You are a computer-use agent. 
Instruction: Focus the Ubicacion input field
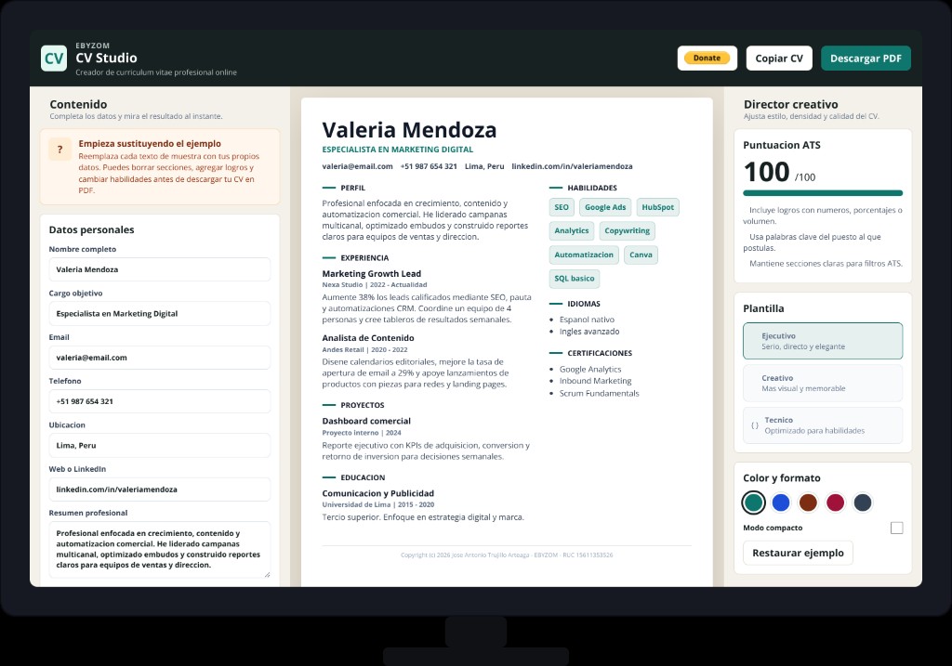[x=160, y=445]
